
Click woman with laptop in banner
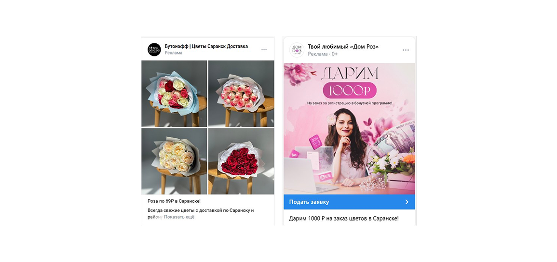tap(346, 151)
